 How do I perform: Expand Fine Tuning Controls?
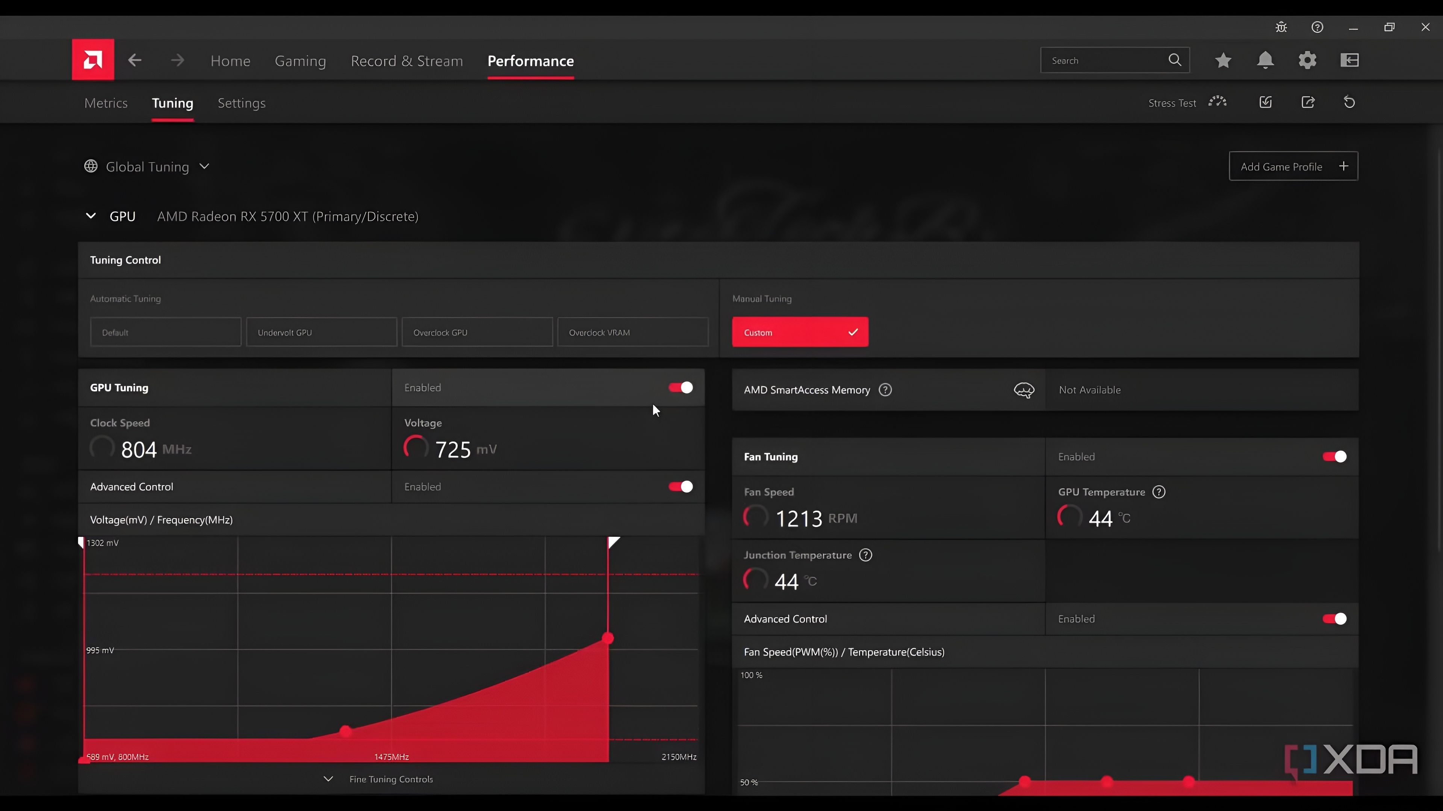pos(379,779)
